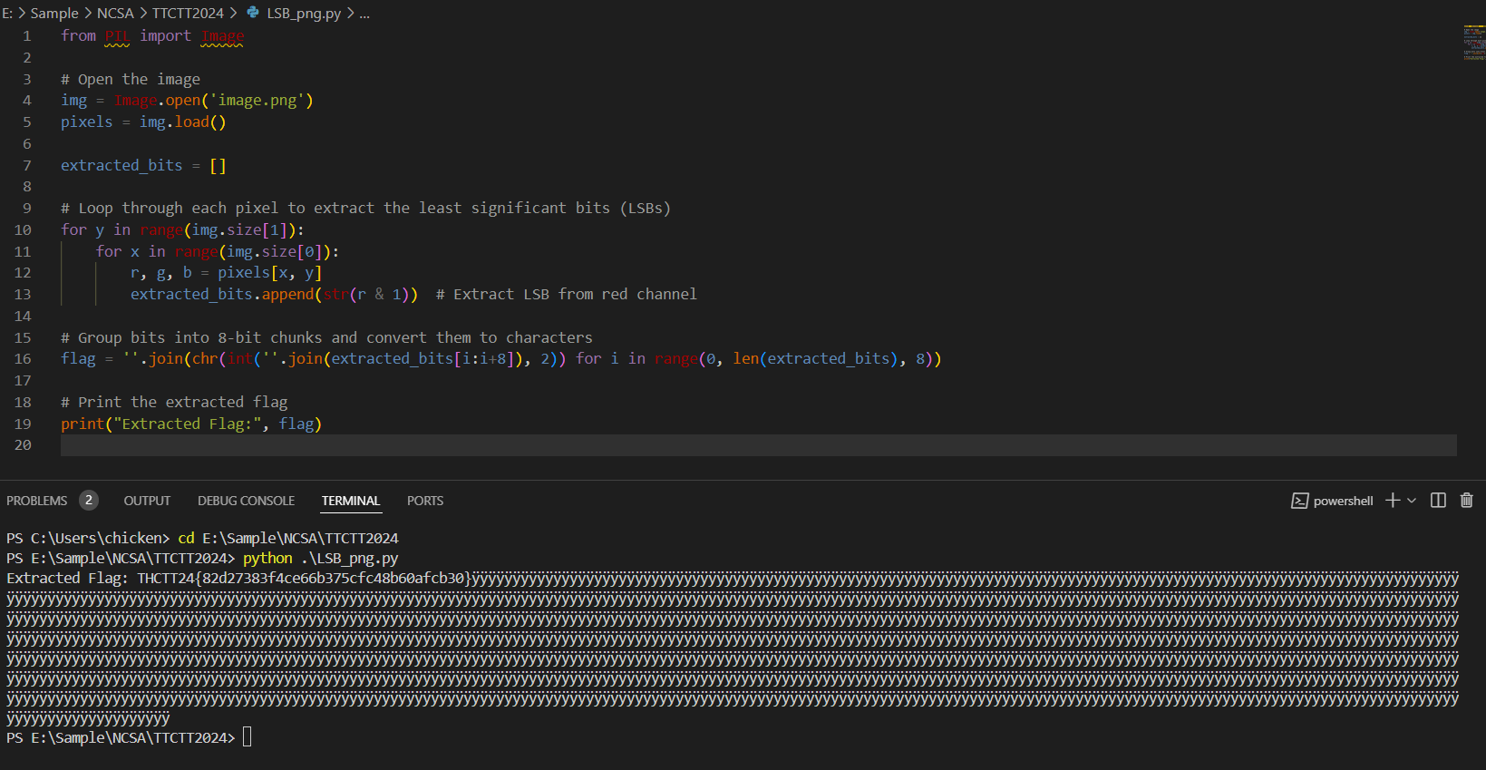Screen dimensions: 1486x770
Task: Click the 'python .\LSB_png.py' terminal command
Action: pyautogui.click(x=320, y=558)
